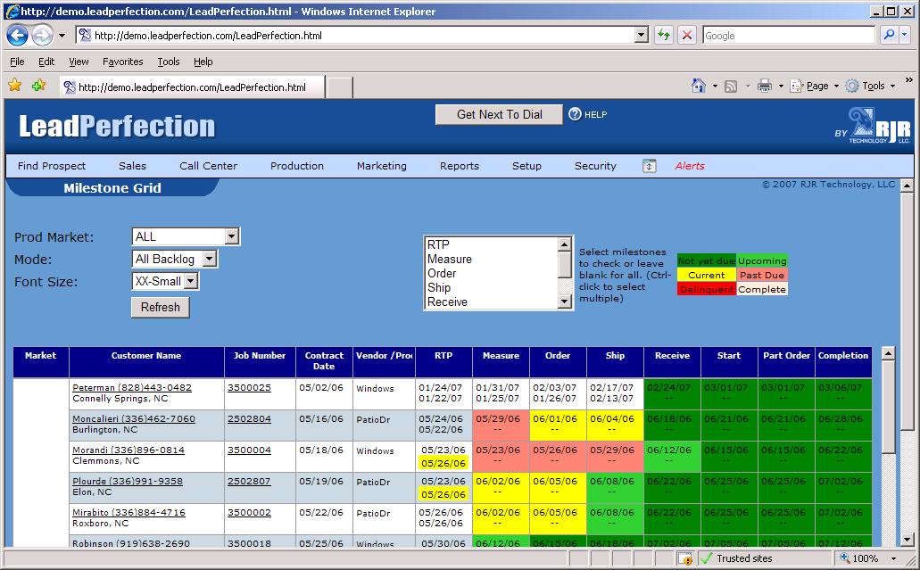Go forward with the browser Forward arrow
Screen dimensions: 920x570
[x=42, y=36]
